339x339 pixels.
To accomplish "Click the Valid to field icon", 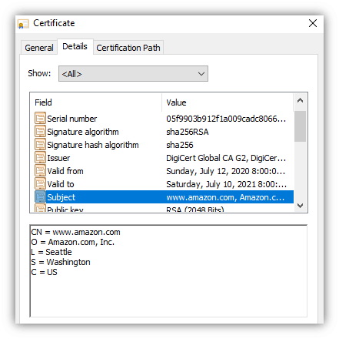I will [40, 184].
